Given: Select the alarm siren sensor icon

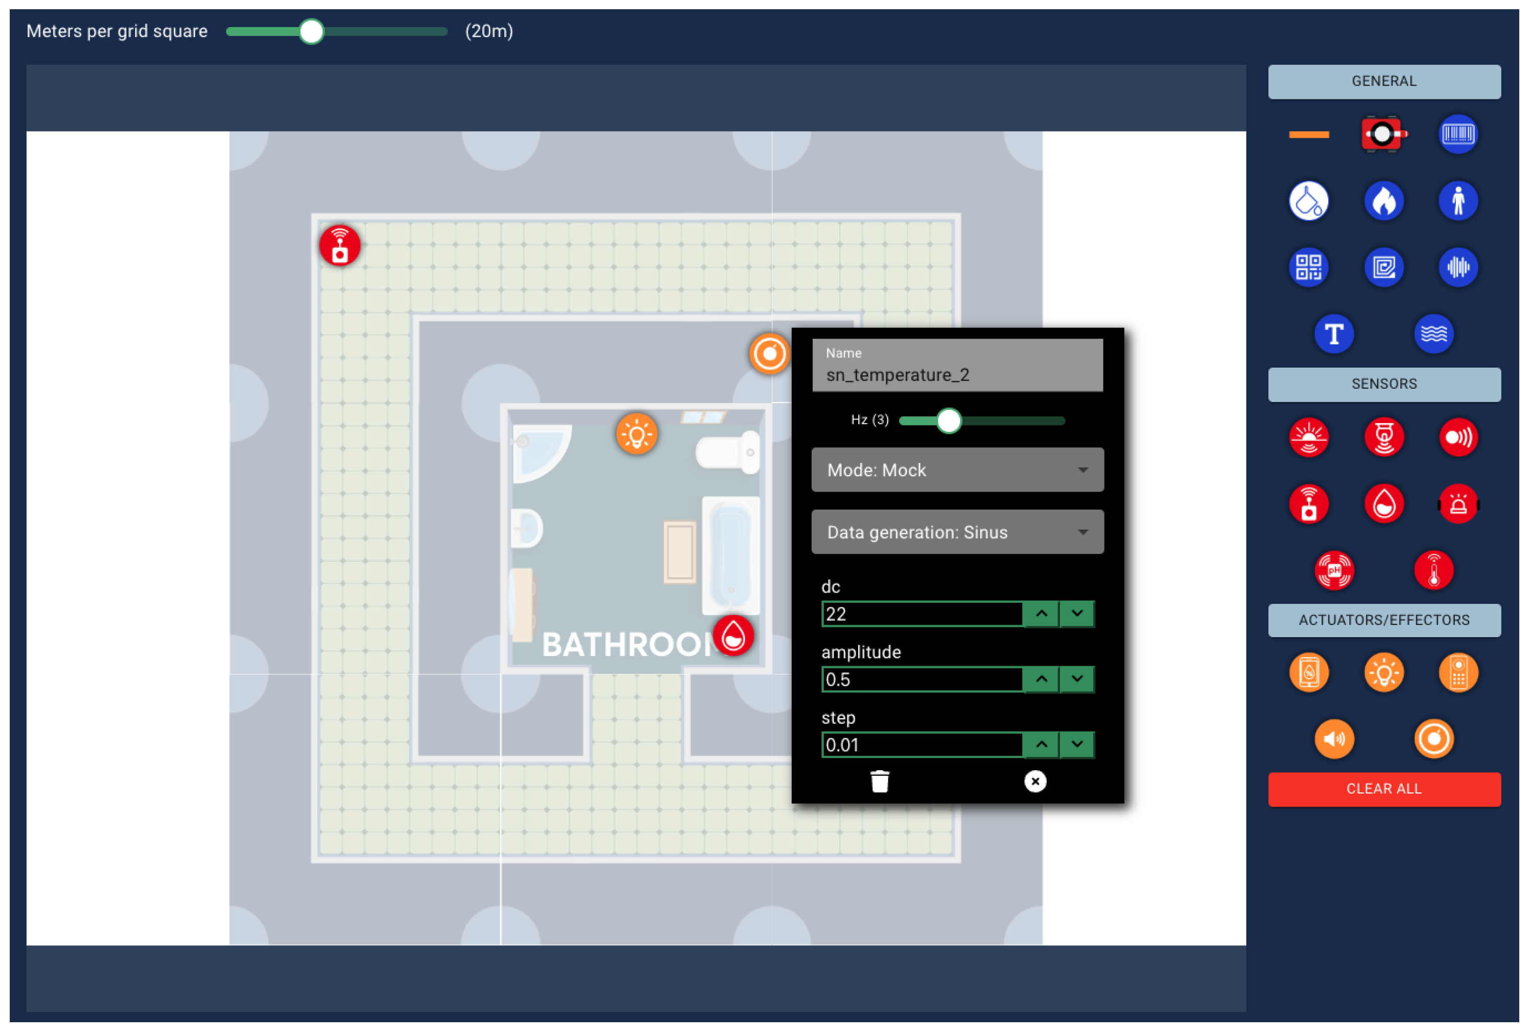Looking at the screenshot, I should pyautogui.click(x=1458, y=504).
